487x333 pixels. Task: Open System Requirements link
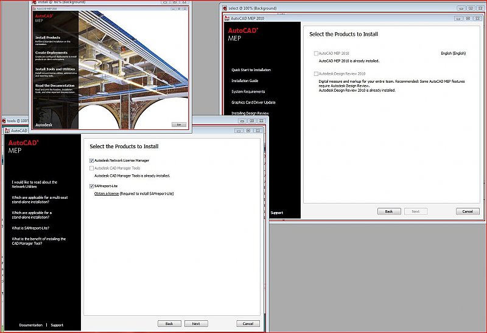[248, 92]
